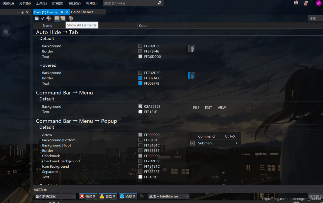Pick the FF0097FB Text color swatch
This screenshot has width=323, height=203.
pos(140,83)
